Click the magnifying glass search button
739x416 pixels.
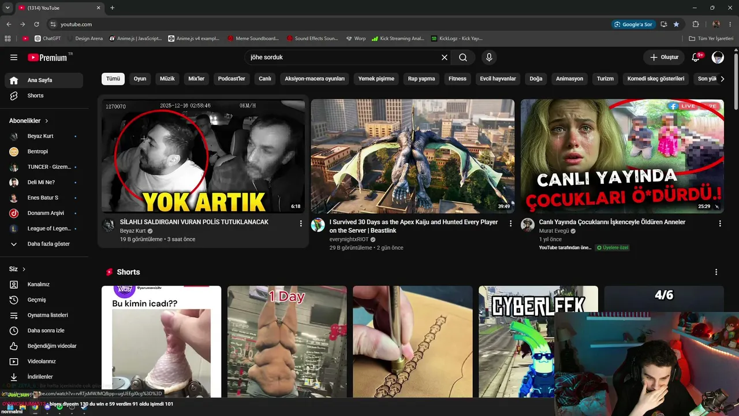pyautogui.click(x=463, y=57)
